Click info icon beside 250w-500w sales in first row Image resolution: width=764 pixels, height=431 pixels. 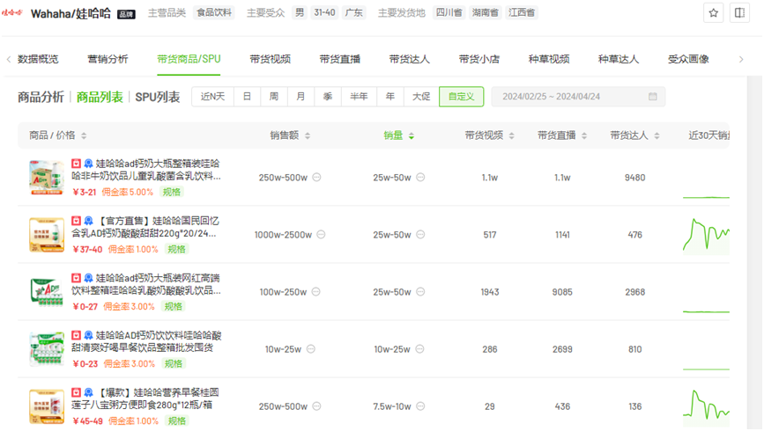(317, 178)
